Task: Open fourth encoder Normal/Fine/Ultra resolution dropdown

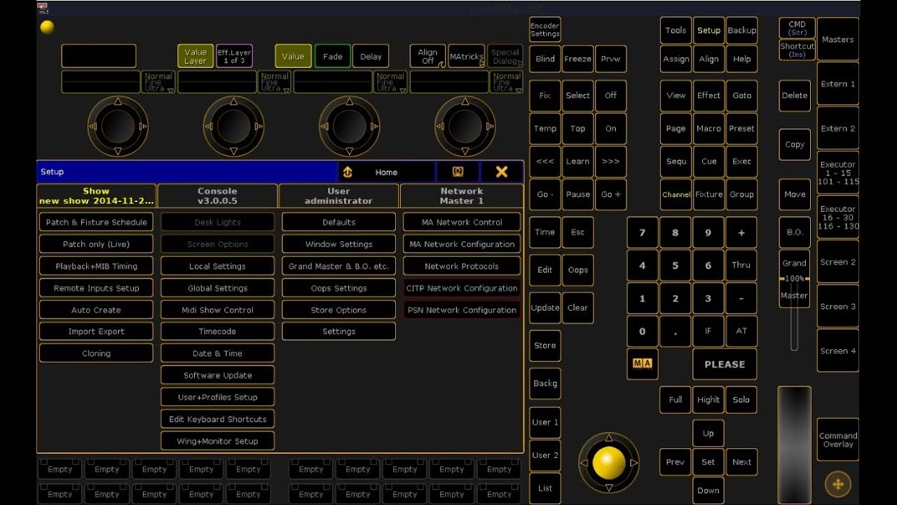Action: tap(507, 82)
